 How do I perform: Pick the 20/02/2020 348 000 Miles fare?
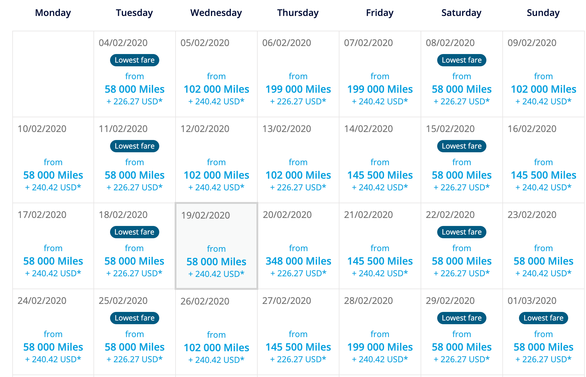(298, 246)
